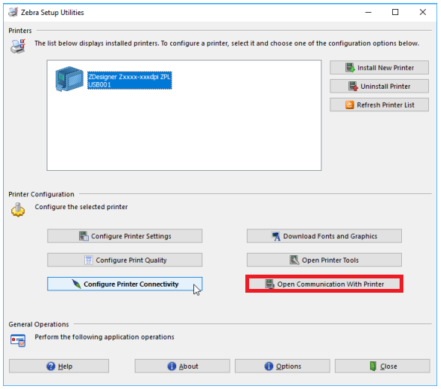Click the Zebra Setup Utilities title icon

(13, 12)
